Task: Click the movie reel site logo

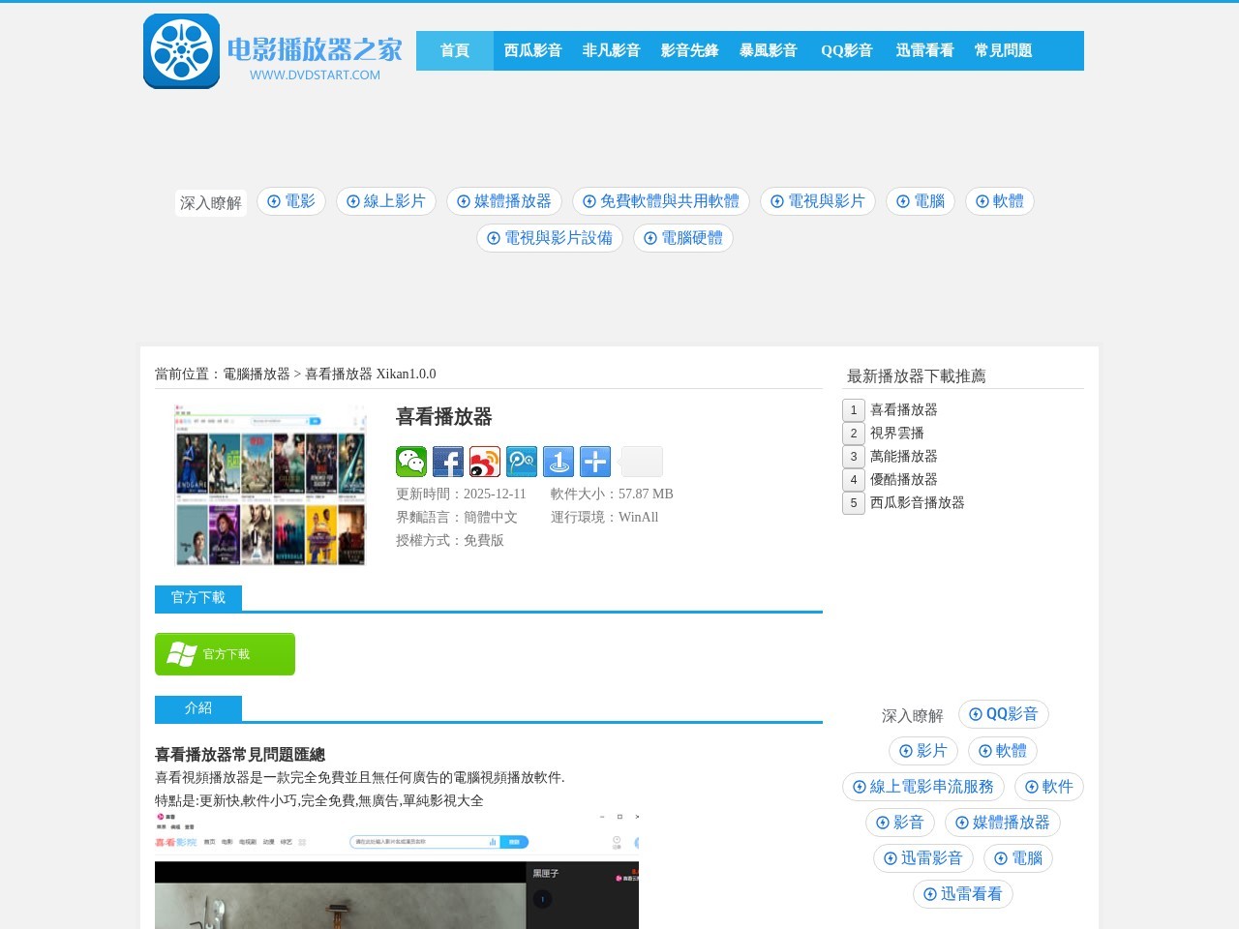Action: tap(180, 50)
